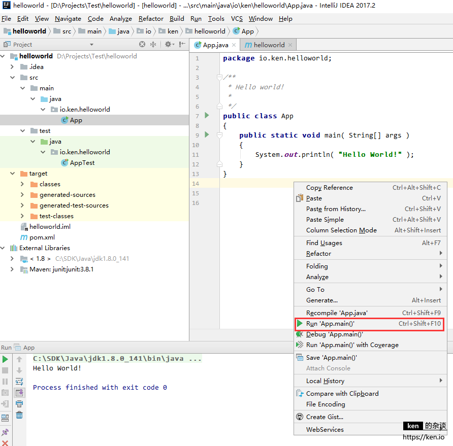453x446 pixels.
Task: Close the Run tab with red X
Action: pyautogui.click(x=5, y=443)
